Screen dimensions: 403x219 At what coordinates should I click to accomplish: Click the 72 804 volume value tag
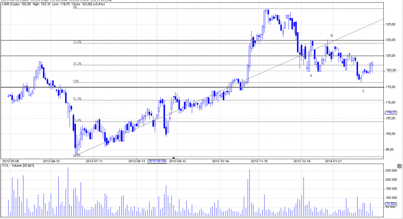[x=391, y=204]
